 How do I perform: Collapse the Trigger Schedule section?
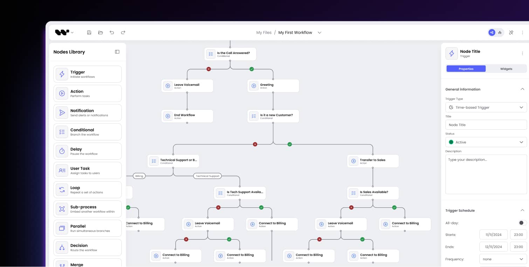point(522,210)
